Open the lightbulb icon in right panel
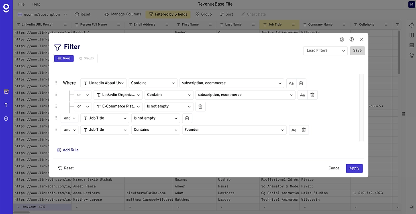 coord(412,55)
